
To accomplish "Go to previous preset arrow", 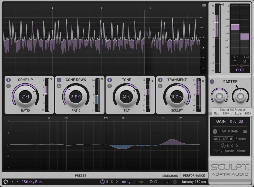I will point(12,182).
